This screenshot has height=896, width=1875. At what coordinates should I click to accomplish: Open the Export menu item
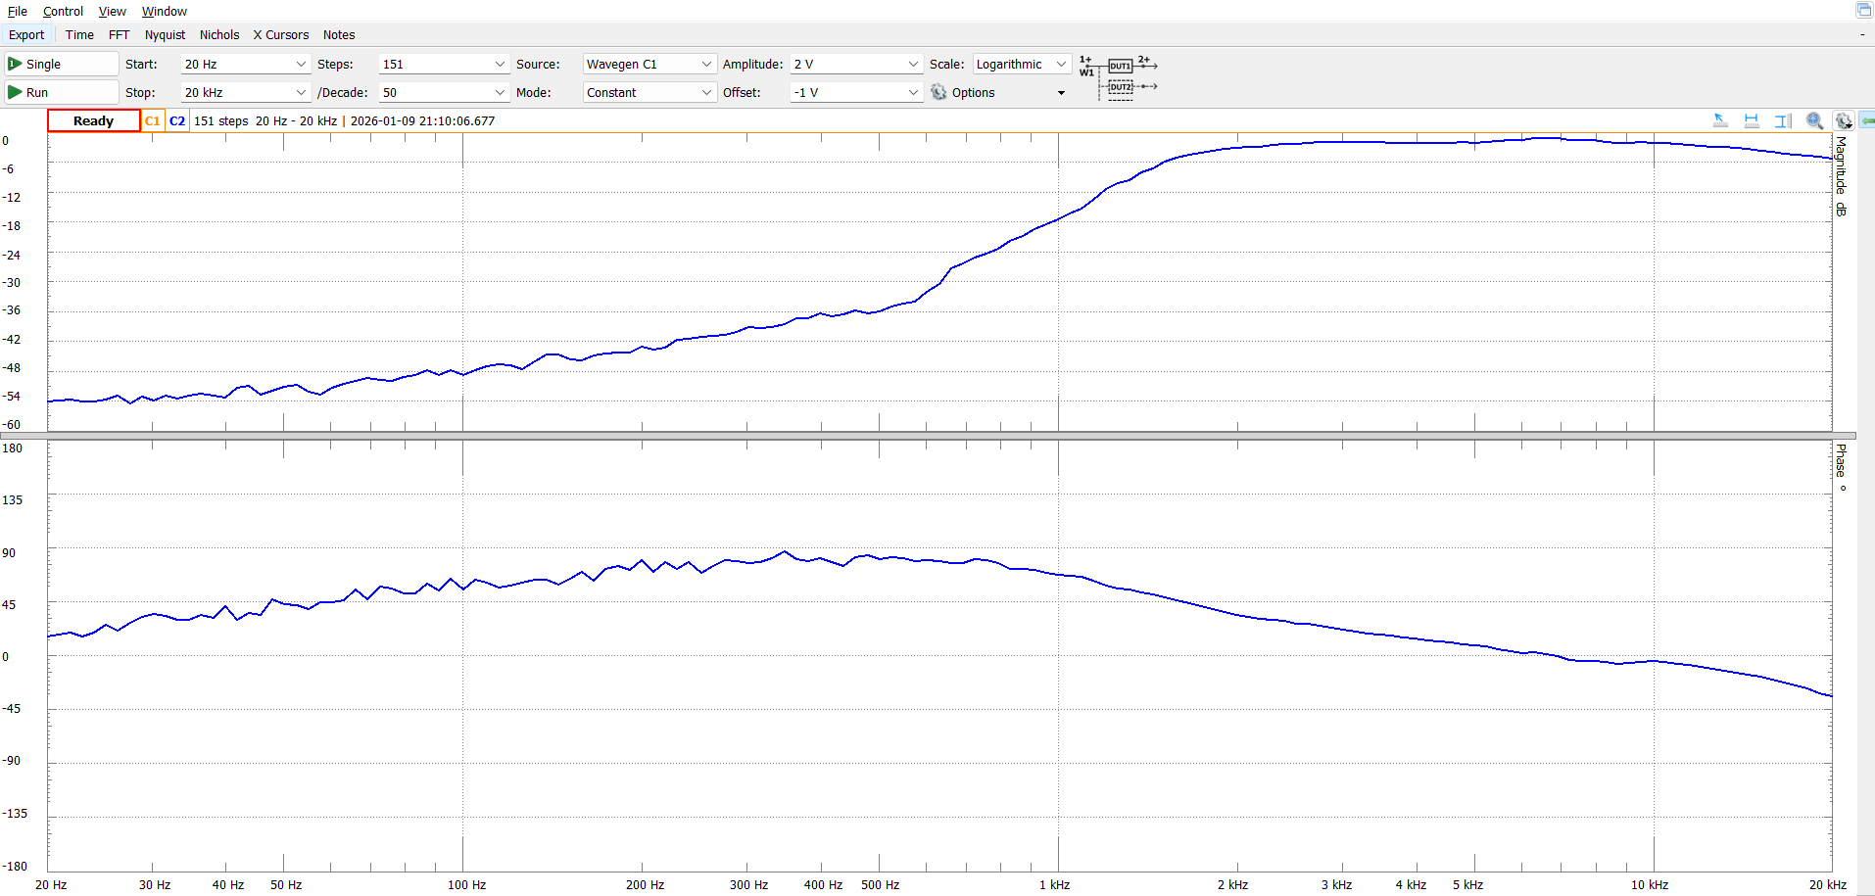click(x=26, y=35)
